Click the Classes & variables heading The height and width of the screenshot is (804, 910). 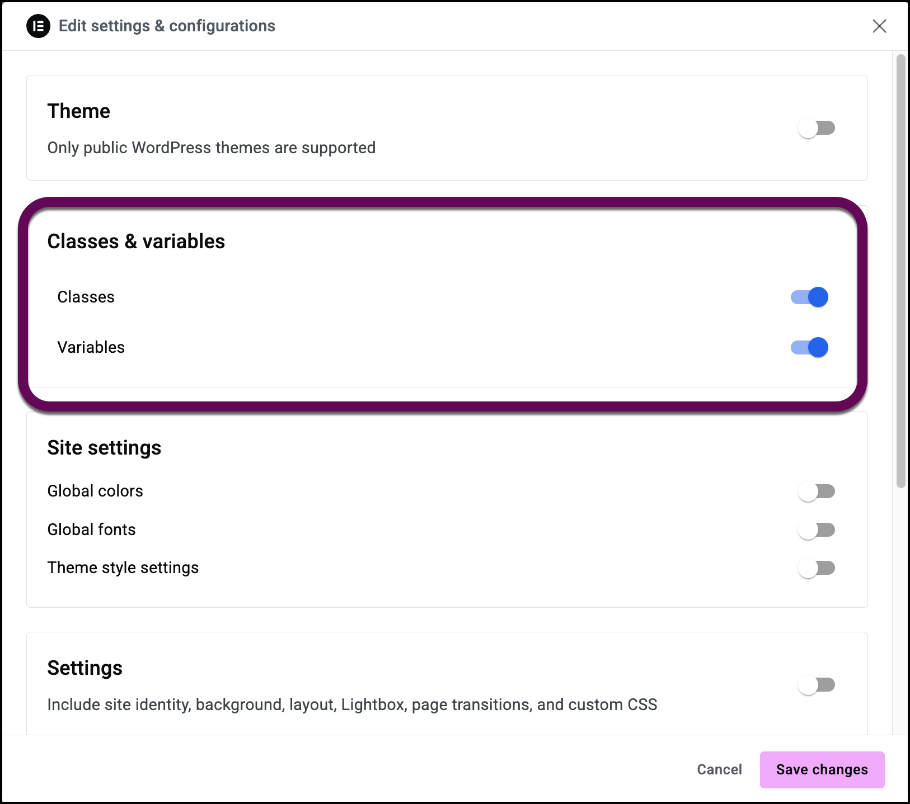pyautogui.click(x=136, y=241)
